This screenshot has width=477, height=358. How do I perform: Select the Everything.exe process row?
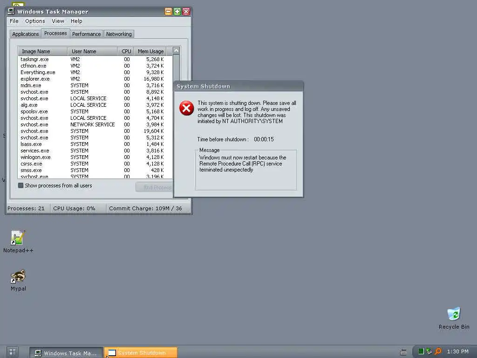click(x=95, y=72)
